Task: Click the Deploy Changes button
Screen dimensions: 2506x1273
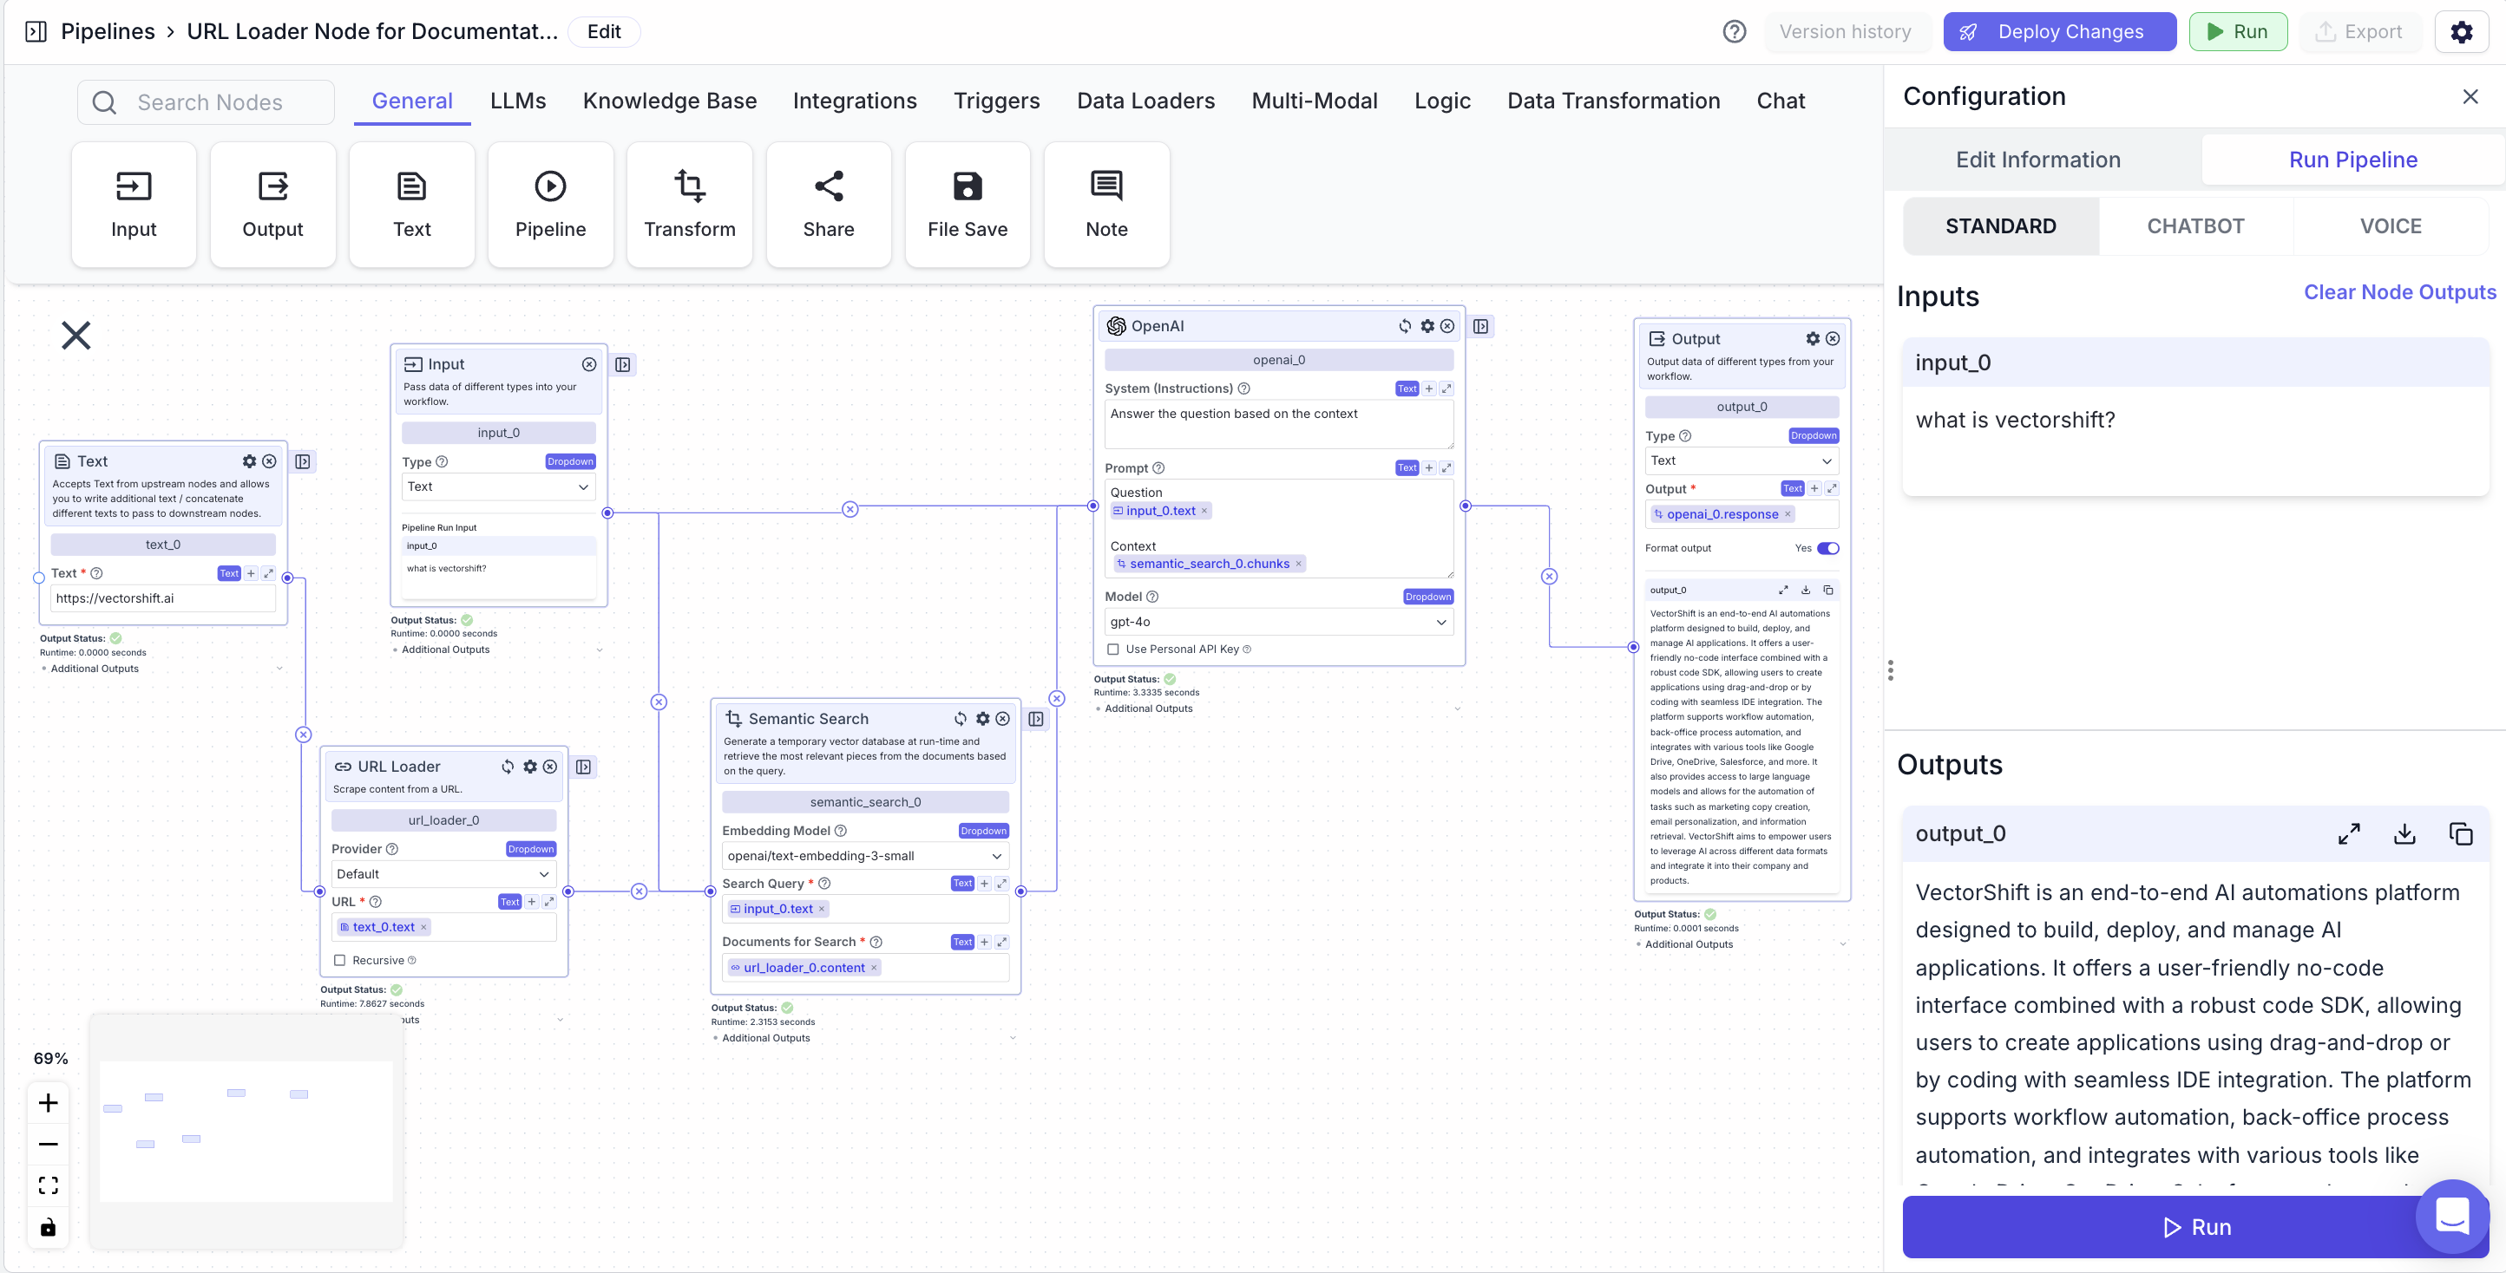Action: pyautogui.click(x=2058, y=31)
